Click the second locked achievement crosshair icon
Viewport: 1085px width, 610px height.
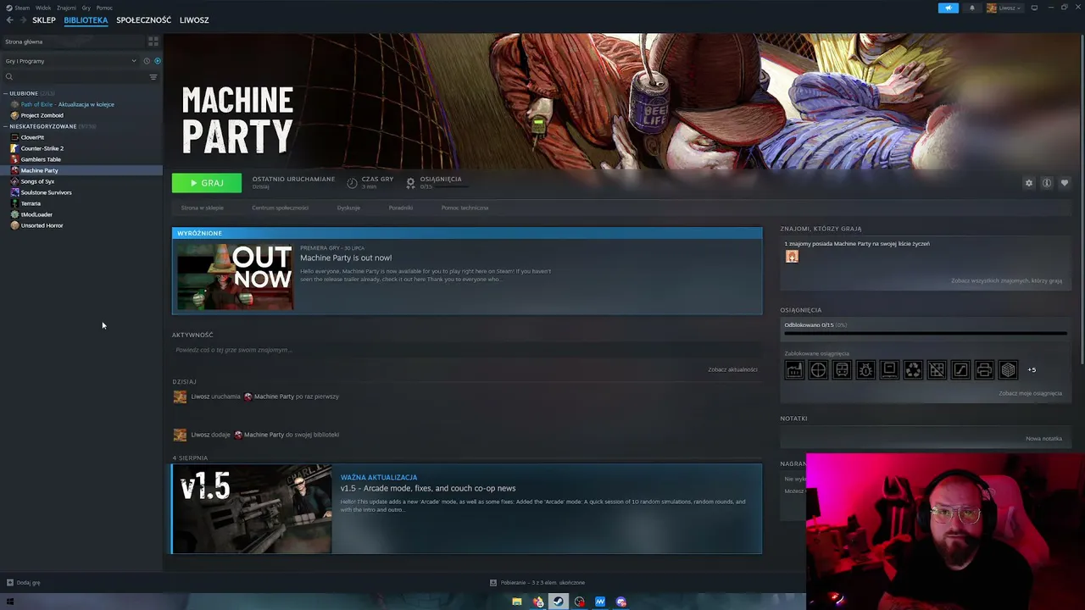pos(818,369)
